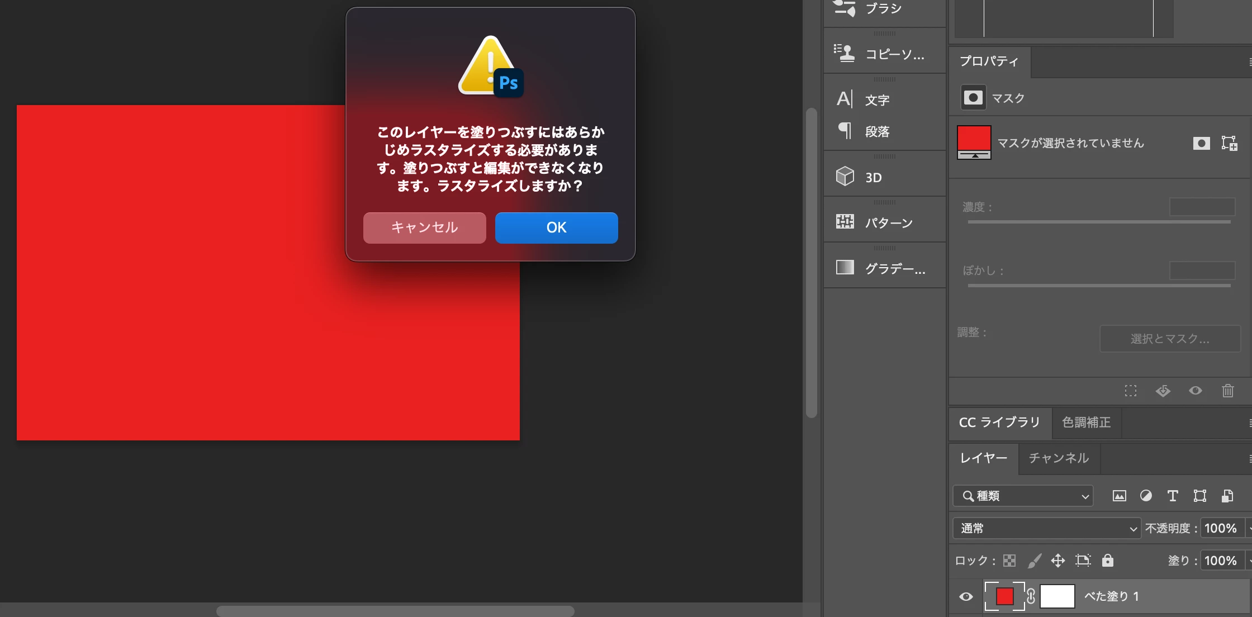Toggle visibility of べた塗り 1 layer
The image size is (1252, 617).
pos(966,596)
